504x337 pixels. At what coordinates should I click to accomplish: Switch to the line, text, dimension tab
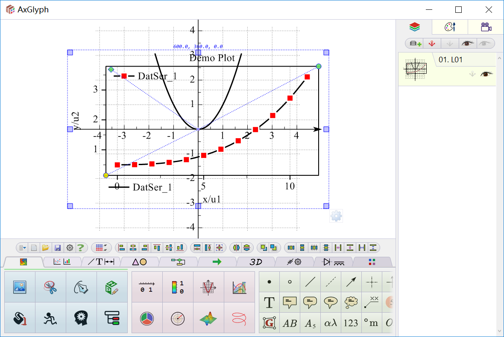pyautogui.click(x=101, y=262)
